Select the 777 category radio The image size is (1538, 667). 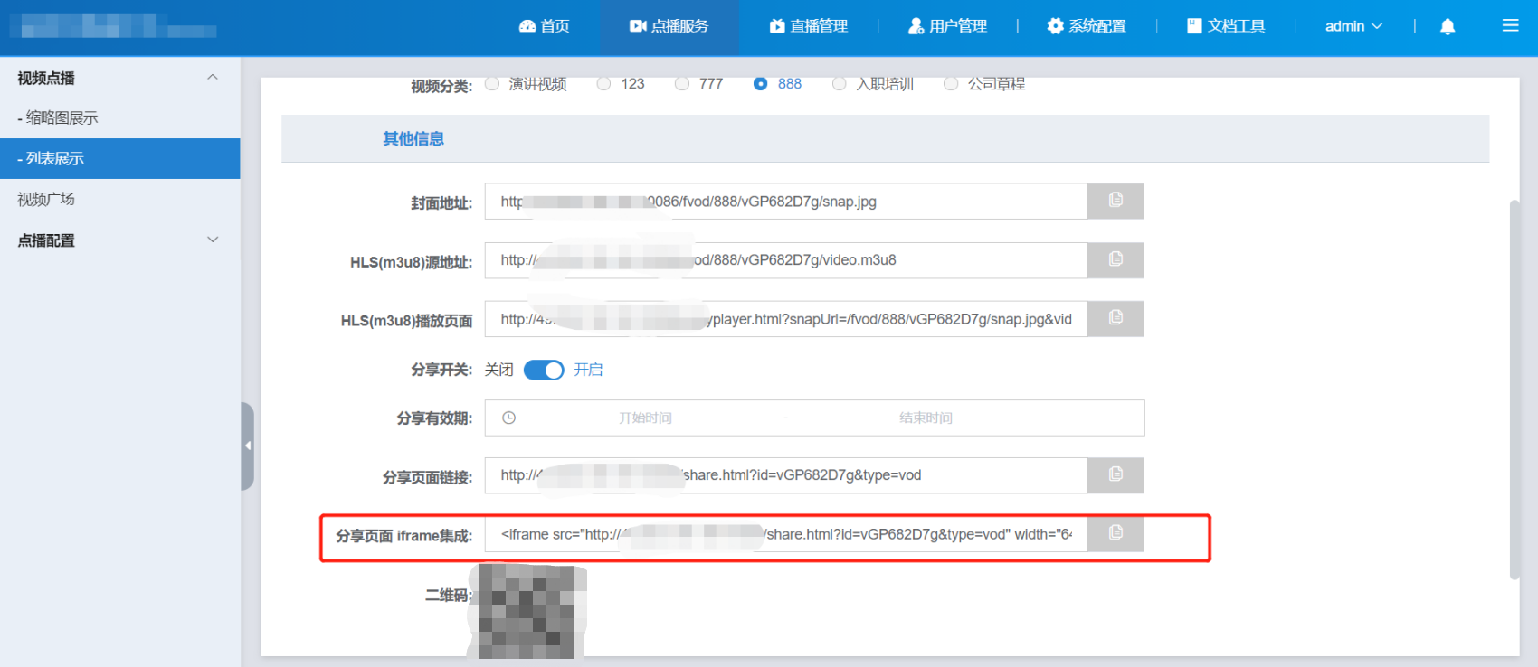point(682,83)
